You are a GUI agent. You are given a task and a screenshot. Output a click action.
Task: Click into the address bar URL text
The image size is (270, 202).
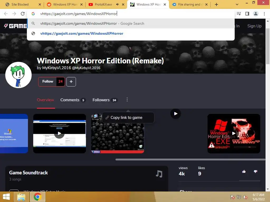pos(79,14)
